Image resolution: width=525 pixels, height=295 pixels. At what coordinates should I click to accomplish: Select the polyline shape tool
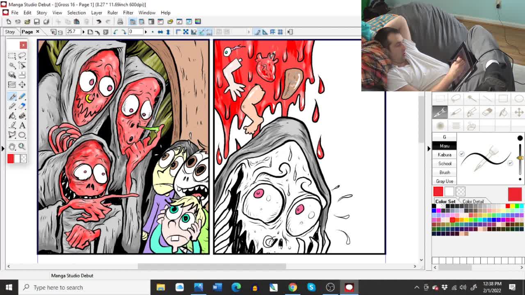pyautogui.click(x=12, y=135)
